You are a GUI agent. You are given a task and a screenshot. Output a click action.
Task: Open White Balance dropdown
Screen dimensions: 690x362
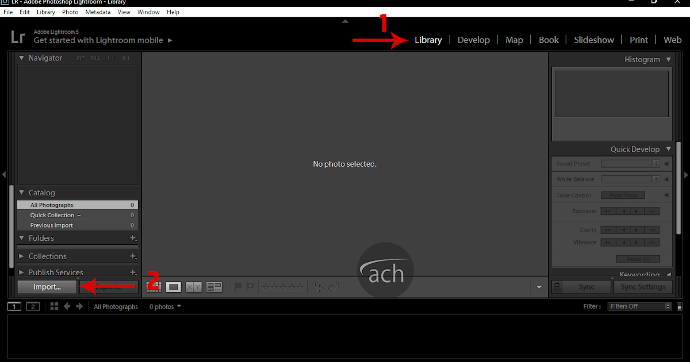[631, 179]
